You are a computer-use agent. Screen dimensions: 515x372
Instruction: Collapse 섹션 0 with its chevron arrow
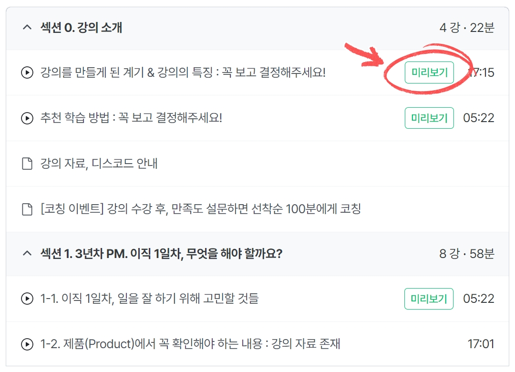pyautogui.click(x=27, y=28)
